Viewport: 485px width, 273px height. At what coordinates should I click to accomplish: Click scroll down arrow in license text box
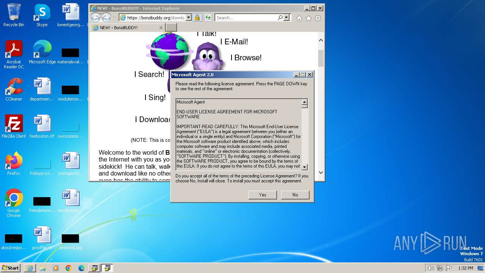point(304,167)
